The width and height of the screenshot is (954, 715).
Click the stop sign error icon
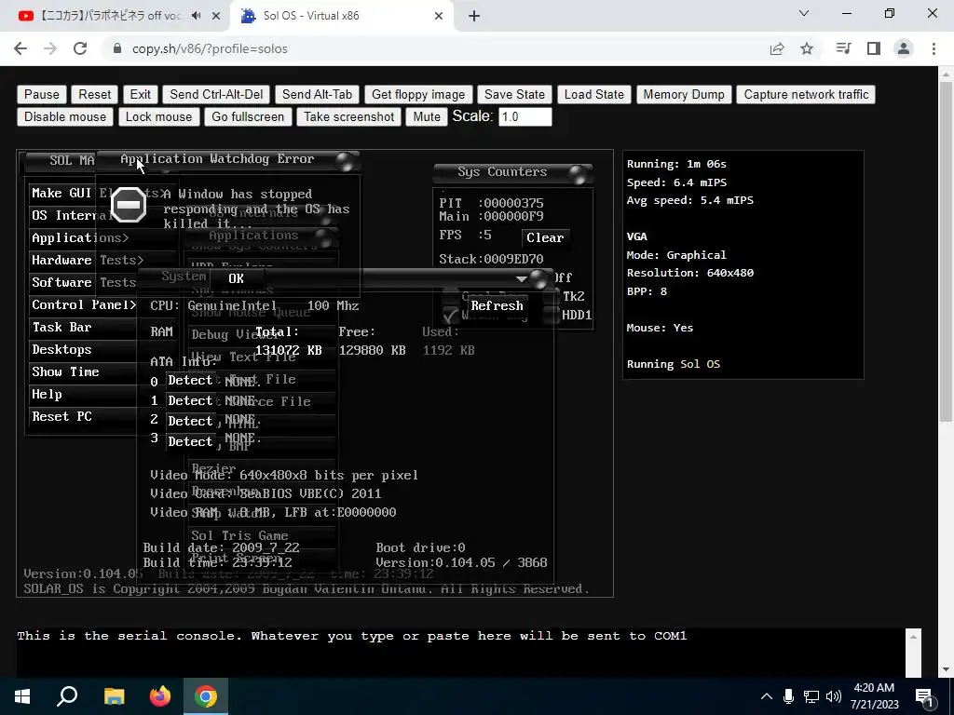tap(129, 204)
